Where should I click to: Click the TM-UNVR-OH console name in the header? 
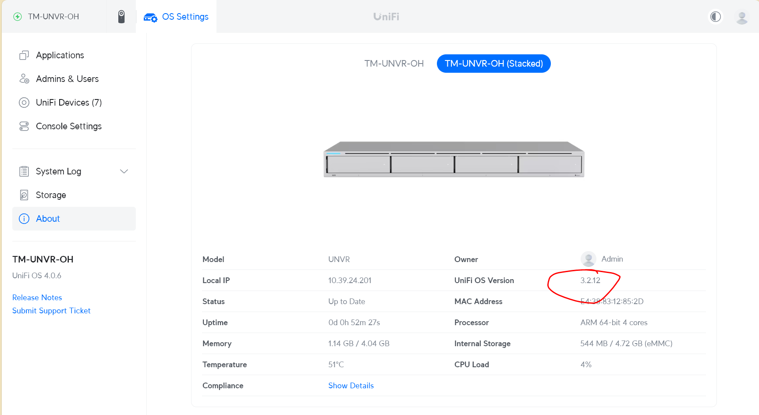tap(53, 17)
